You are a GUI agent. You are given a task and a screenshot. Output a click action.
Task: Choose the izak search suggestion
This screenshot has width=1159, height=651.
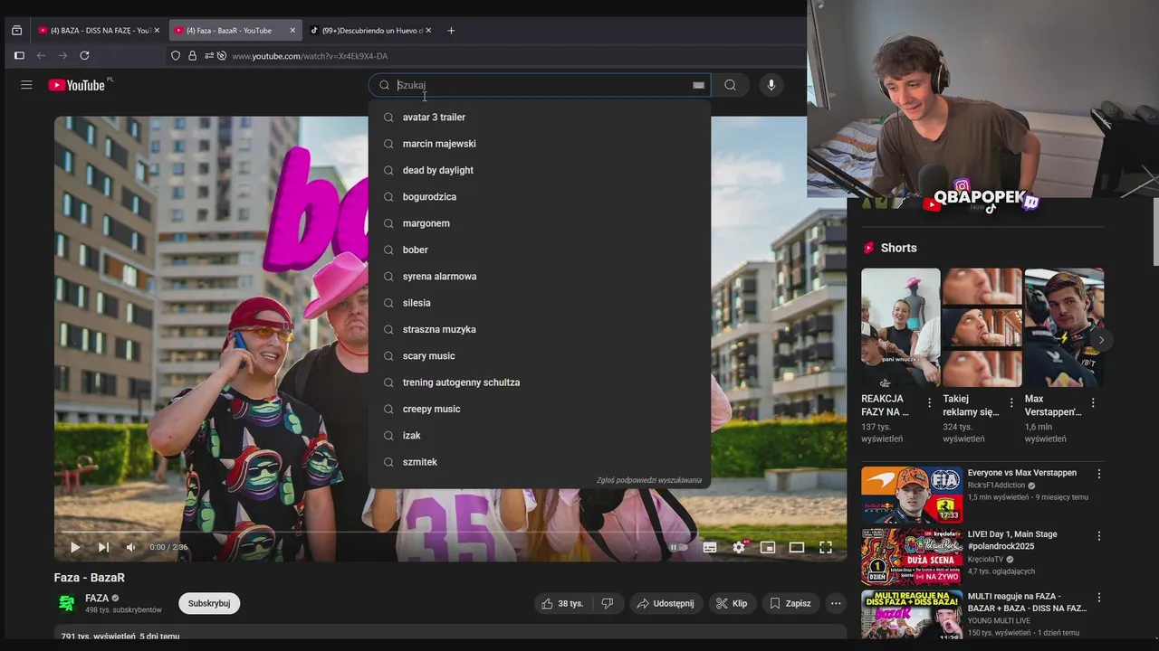(540, 435)
